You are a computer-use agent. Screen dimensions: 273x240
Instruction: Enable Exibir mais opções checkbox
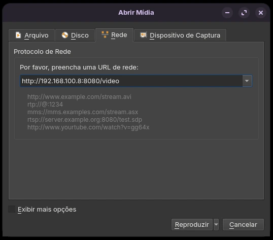coord(12,209)
